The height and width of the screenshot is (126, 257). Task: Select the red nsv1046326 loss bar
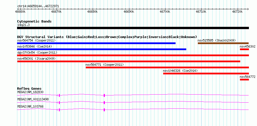tap(206, 74)
